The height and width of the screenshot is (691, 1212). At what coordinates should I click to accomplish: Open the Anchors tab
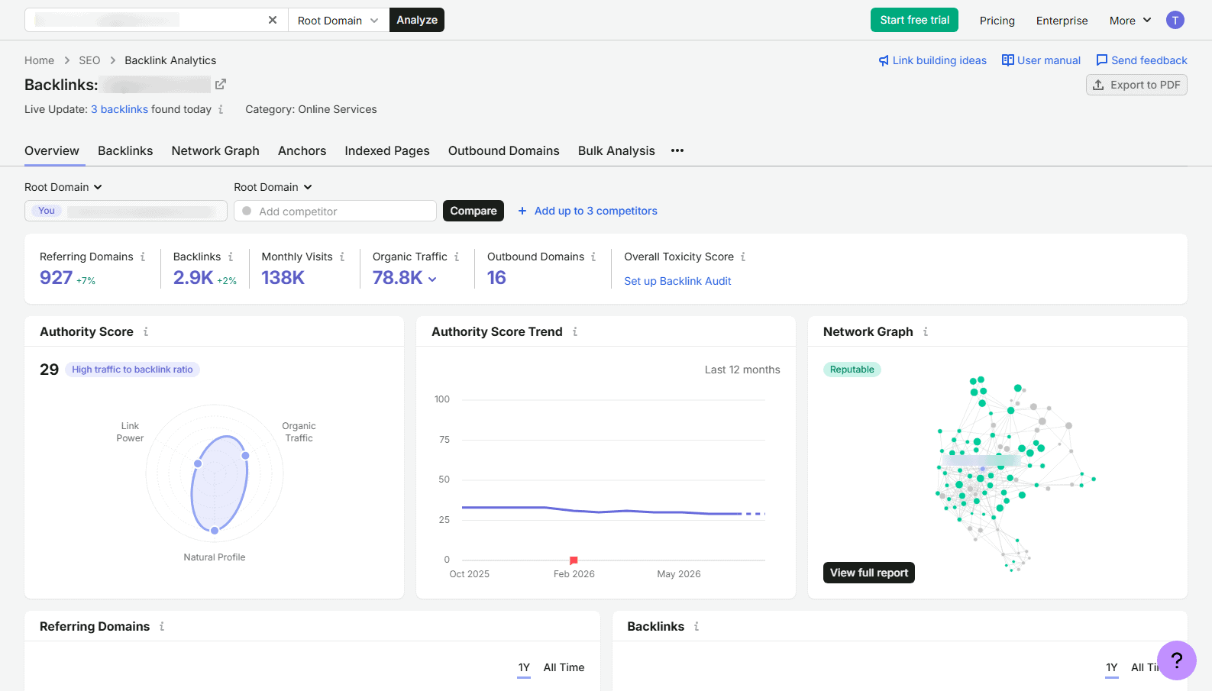click(302, 150)
